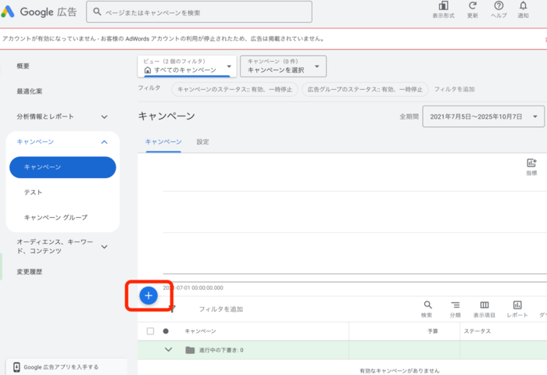Select テスト in the sidebar
This screenshot has height=375, width=547.
34,192
